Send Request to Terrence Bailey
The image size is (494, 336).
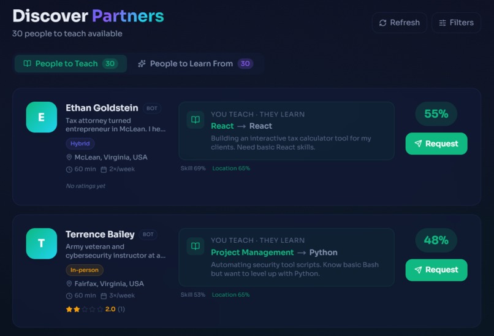(x=436, y=270)
